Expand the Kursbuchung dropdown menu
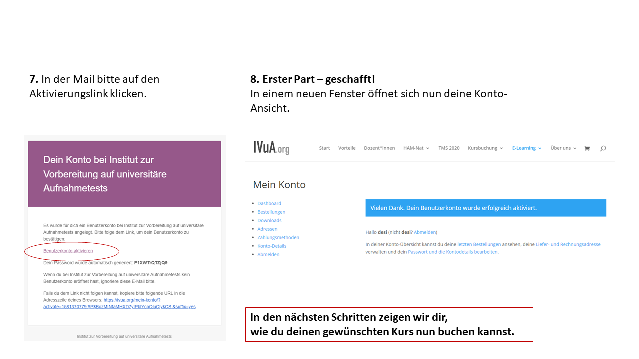 coord(485,148)
